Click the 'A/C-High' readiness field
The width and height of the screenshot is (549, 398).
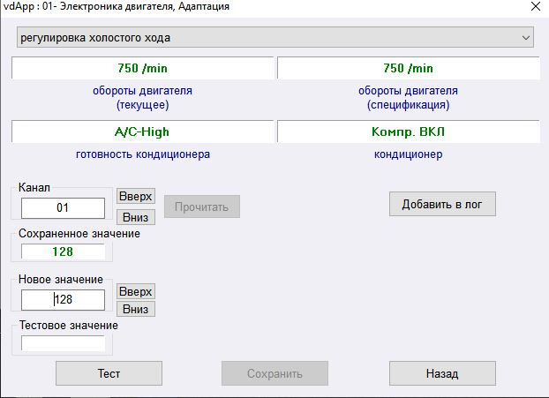pos(143,131)
